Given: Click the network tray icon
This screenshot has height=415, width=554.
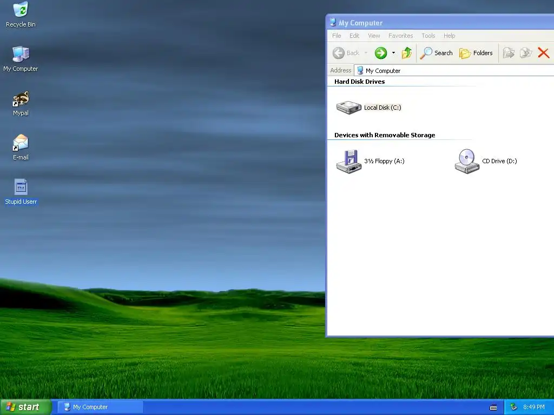Looking at the screenshot, I should point(513,407).
